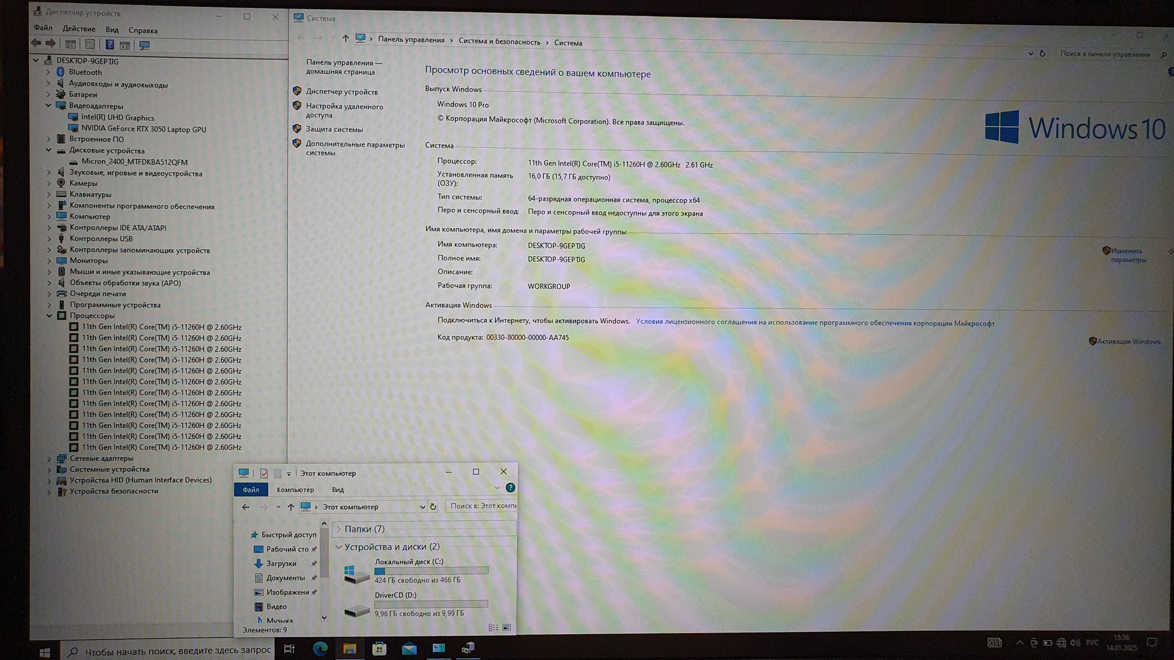Expand the Bluetooth device category
1174x660 pixels.
pyautogui.click(x=49, y=72)
